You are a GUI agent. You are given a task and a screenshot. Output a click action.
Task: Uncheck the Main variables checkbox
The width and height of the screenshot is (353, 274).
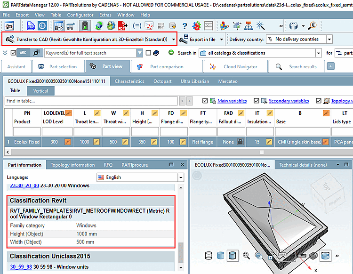pos(205,101)
